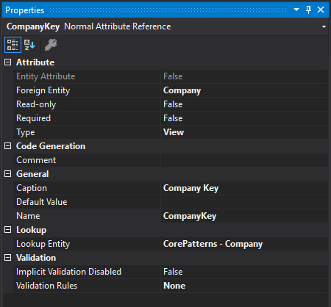Click the Implicit Validation Disabled value False
This screenshot has width=331, height=307.
click(x=173, y=272)
